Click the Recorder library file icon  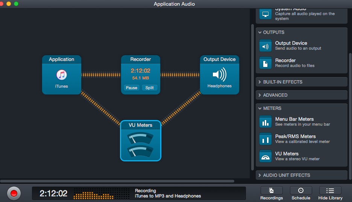[266, 63]
